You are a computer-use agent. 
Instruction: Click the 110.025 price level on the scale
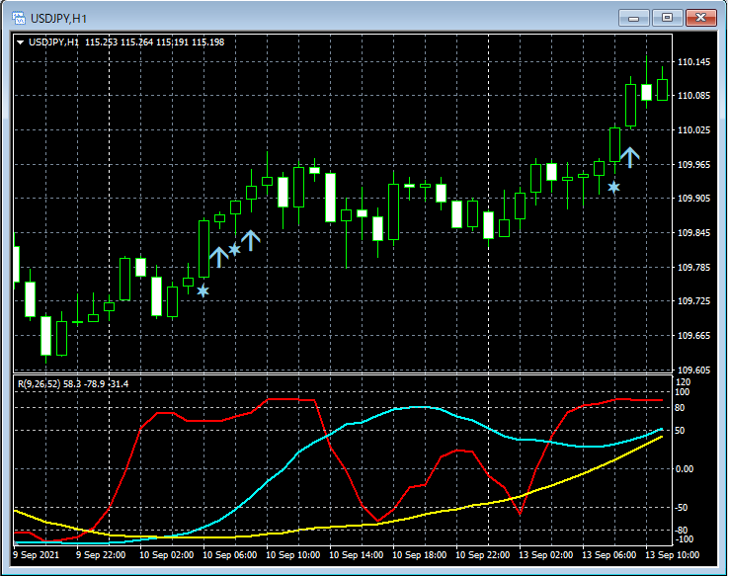click(693, 130)
